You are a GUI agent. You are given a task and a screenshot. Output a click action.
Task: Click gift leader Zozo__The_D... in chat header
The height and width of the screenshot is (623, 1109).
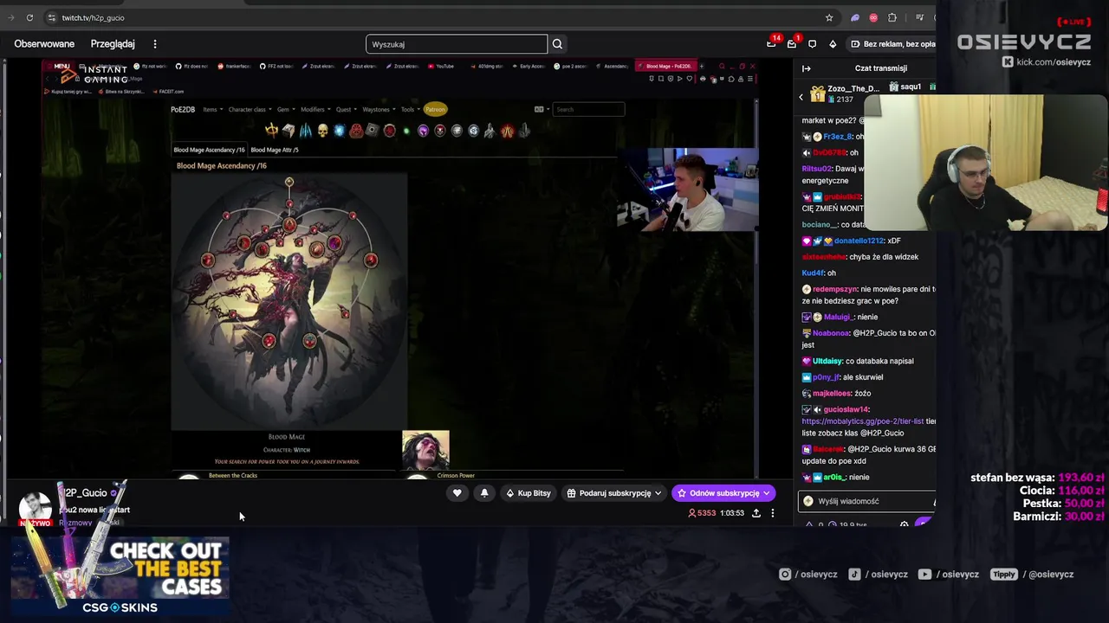(846, 93)
